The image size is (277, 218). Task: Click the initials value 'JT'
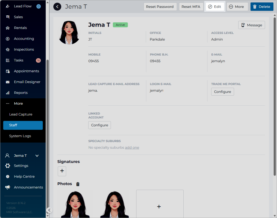pos(90,39)
